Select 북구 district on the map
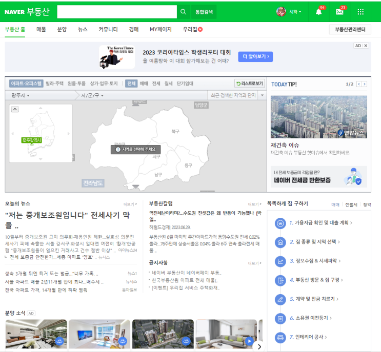 tap(175, 131)
